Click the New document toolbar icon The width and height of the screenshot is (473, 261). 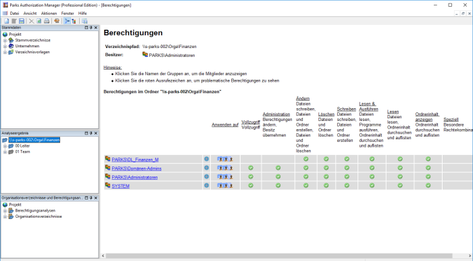[6, 21]
